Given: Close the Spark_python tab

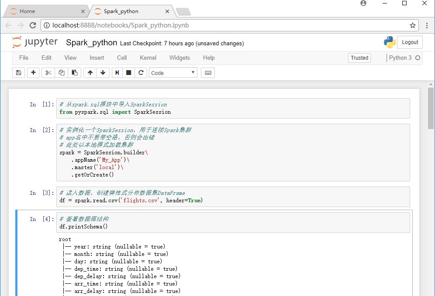Looking at the screenshot, I should pos(167,11).
